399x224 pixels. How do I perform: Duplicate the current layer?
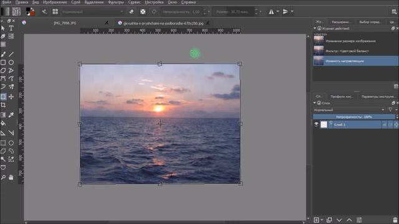329,220
